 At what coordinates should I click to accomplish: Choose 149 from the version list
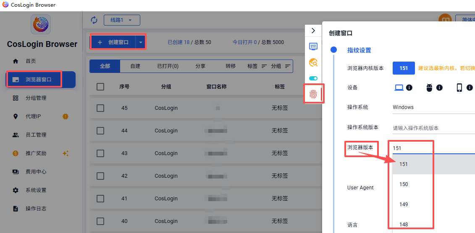(x=434, y=204)
